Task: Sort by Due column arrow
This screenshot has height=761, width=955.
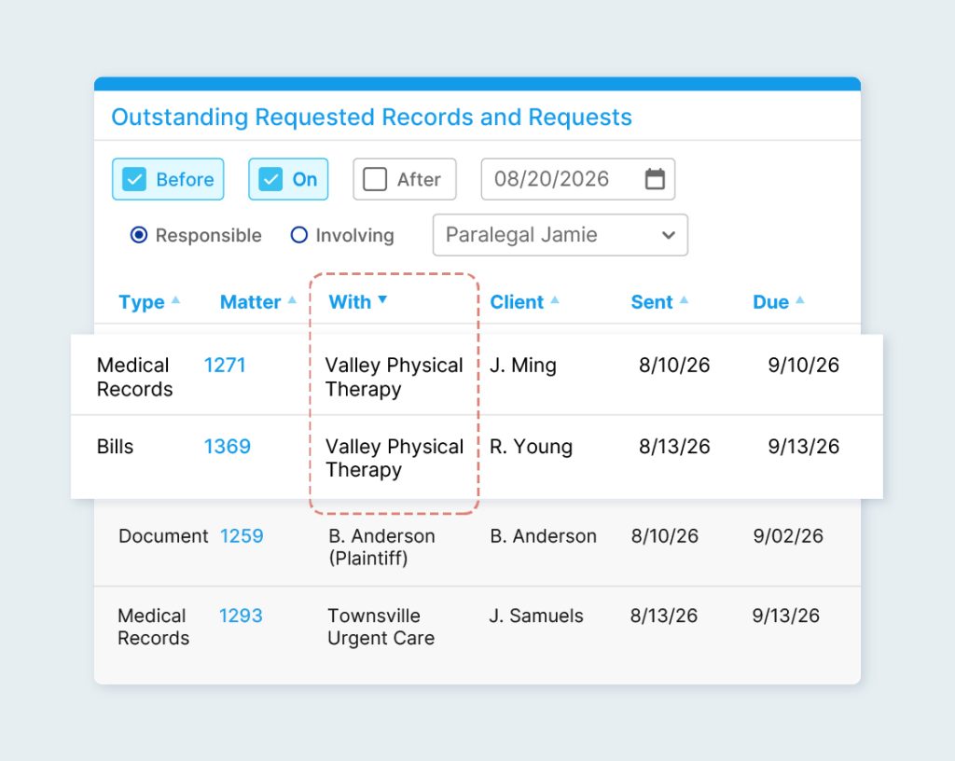Action: tap(799, 300)
